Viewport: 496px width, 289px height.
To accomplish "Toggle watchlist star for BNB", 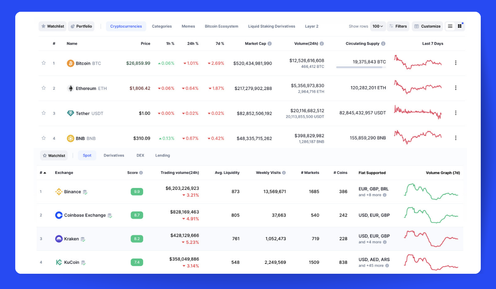I will 43,138.
